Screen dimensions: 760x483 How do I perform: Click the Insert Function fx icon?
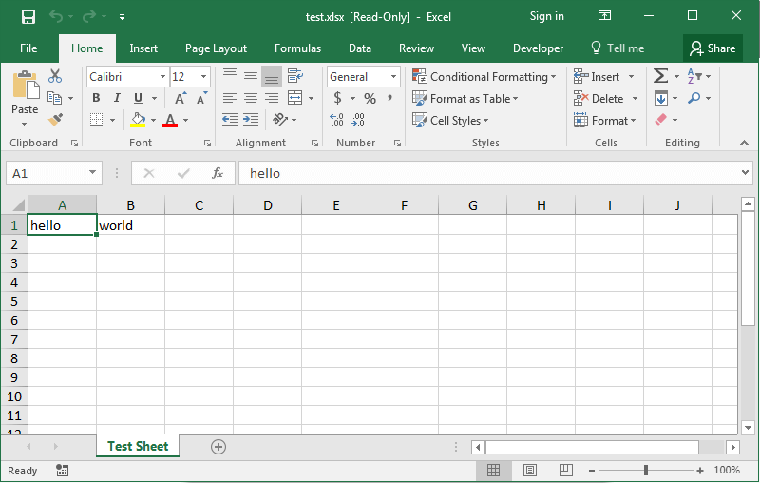[x=217, y=173]
